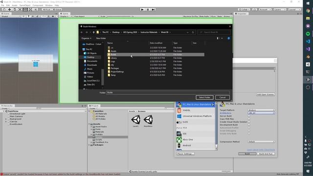The image size is (313, 176).
Task: Select the Hand tool in Unity toolbar
Action: (4, 10)
